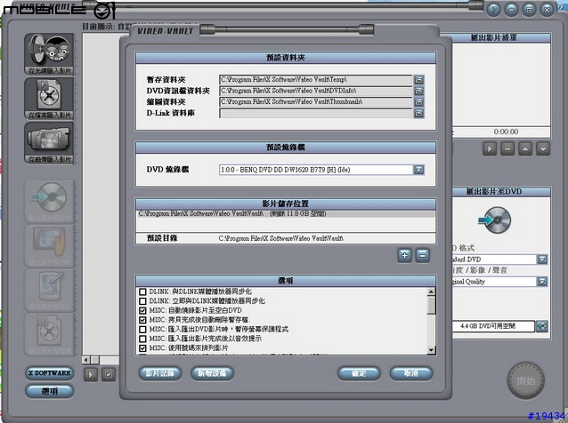Click the help question mark button

coord(493,10)
